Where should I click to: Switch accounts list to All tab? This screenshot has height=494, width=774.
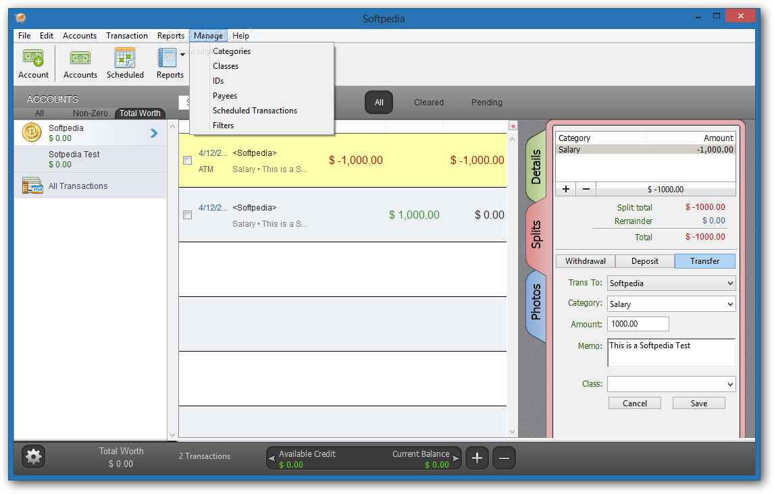(39, 113)
